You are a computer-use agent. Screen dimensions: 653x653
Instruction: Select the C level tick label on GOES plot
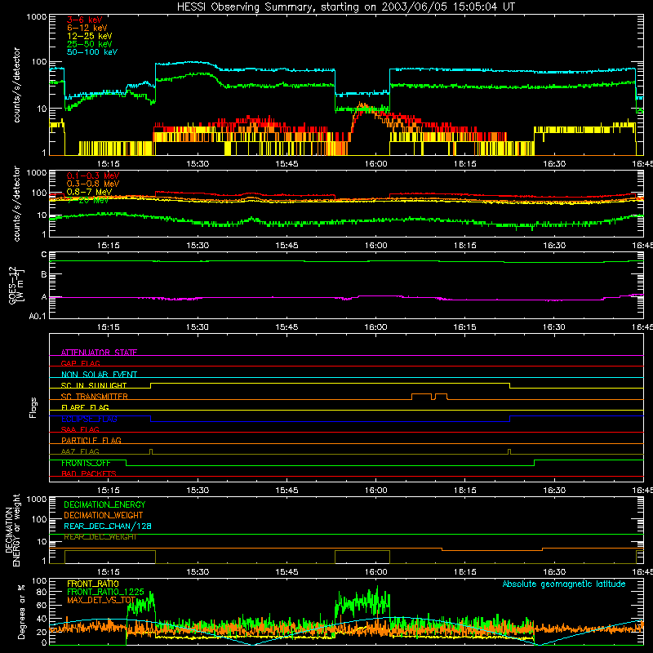pos(44,255)
